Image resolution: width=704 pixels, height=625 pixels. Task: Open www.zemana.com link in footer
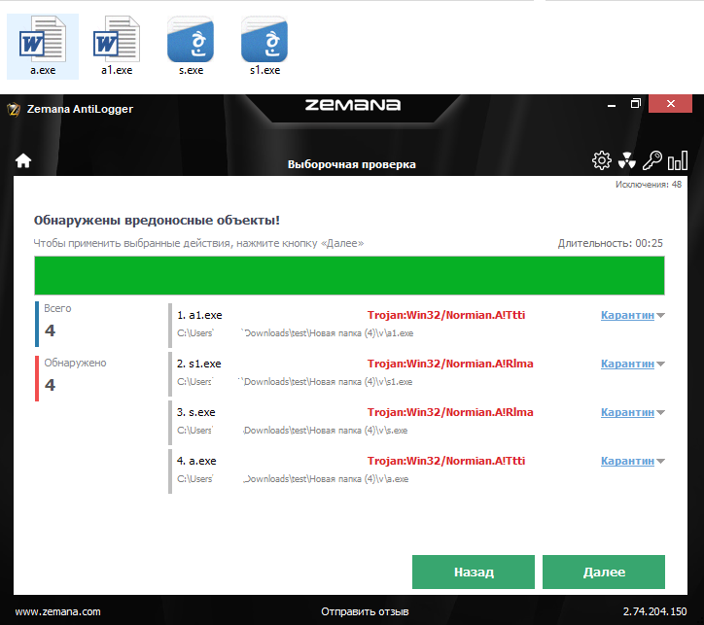tap(58, 611)
